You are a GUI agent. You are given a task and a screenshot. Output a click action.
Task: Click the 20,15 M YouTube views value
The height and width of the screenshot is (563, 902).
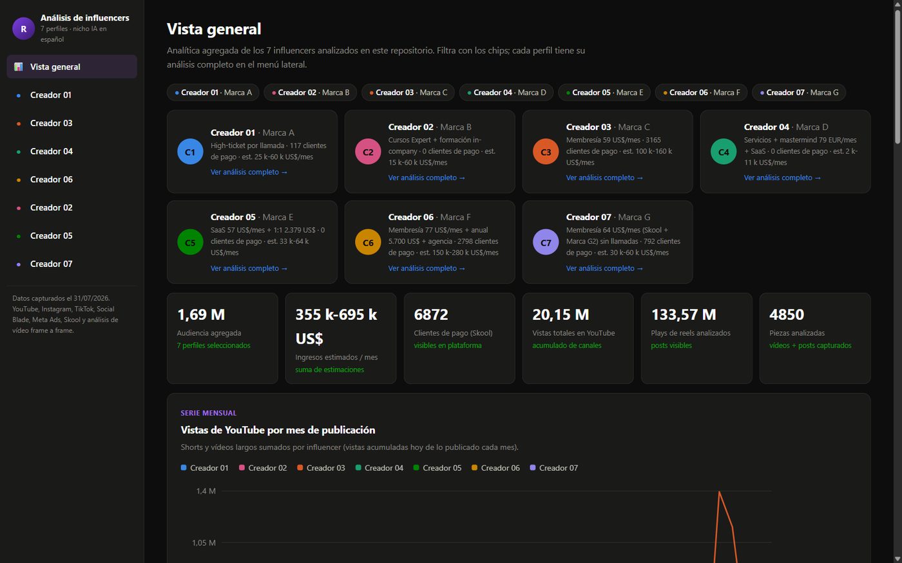[x=561, y=315]
